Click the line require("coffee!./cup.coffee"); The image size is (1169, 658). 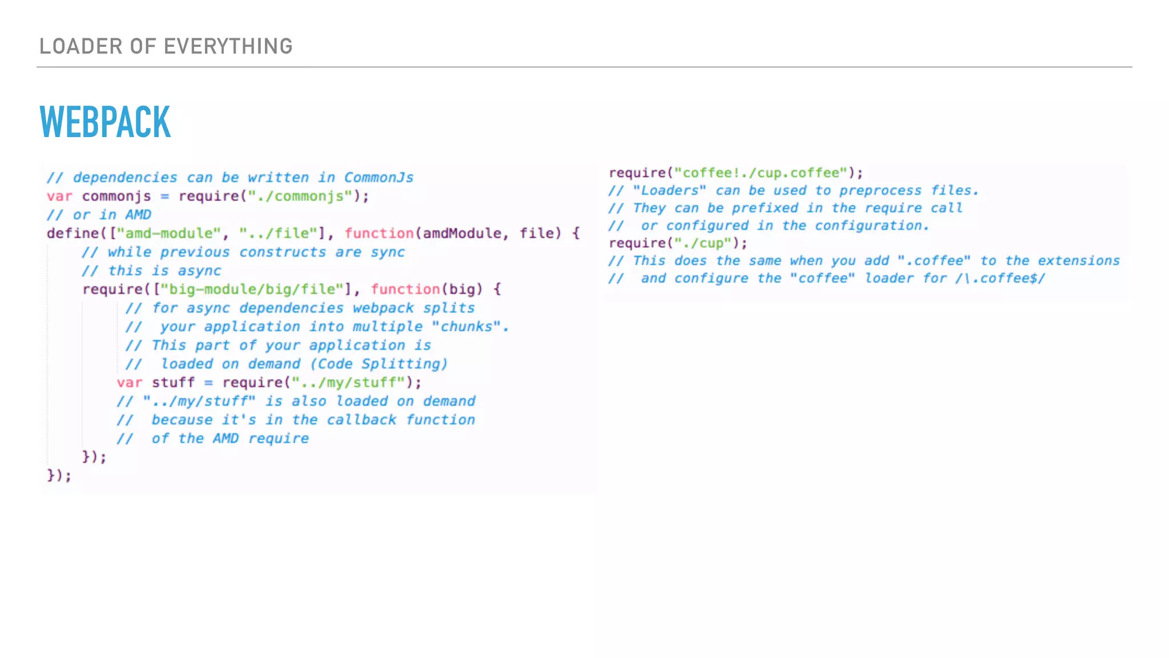tap(736, 173)
